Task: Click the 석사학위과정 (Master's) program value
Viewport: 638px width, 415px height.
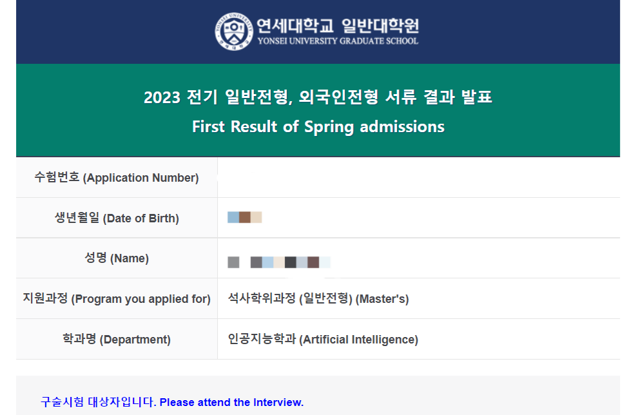Action: [x=318, y=299]
